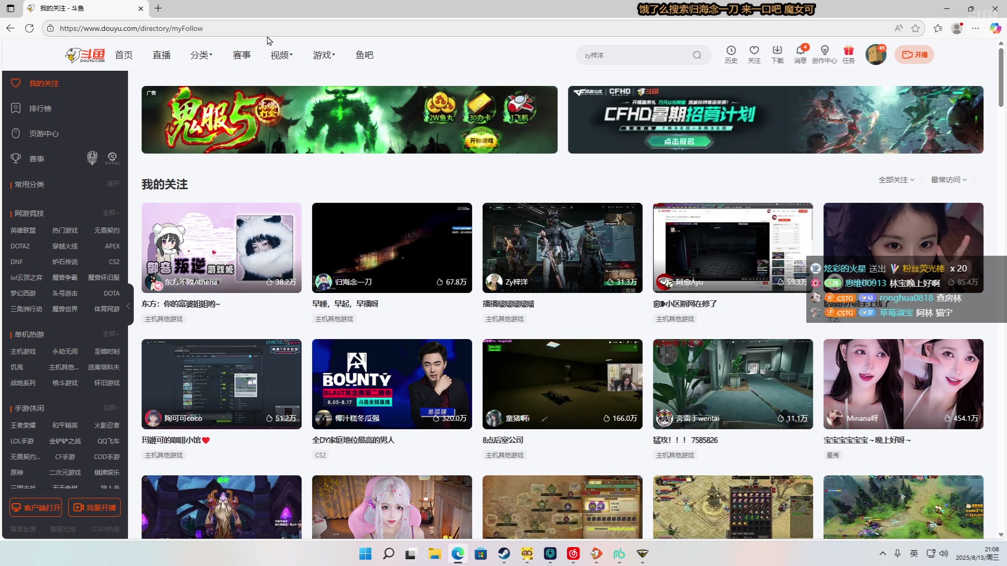This screenshot has width=1007, height=566.
Task: Click the helmet event icon beside 赛事
Action: (92, 158)
